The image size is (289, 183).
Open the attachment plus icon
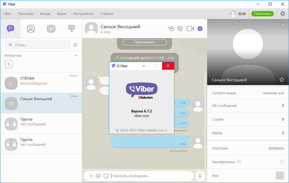pyautogui.click(x=91, y=176)
